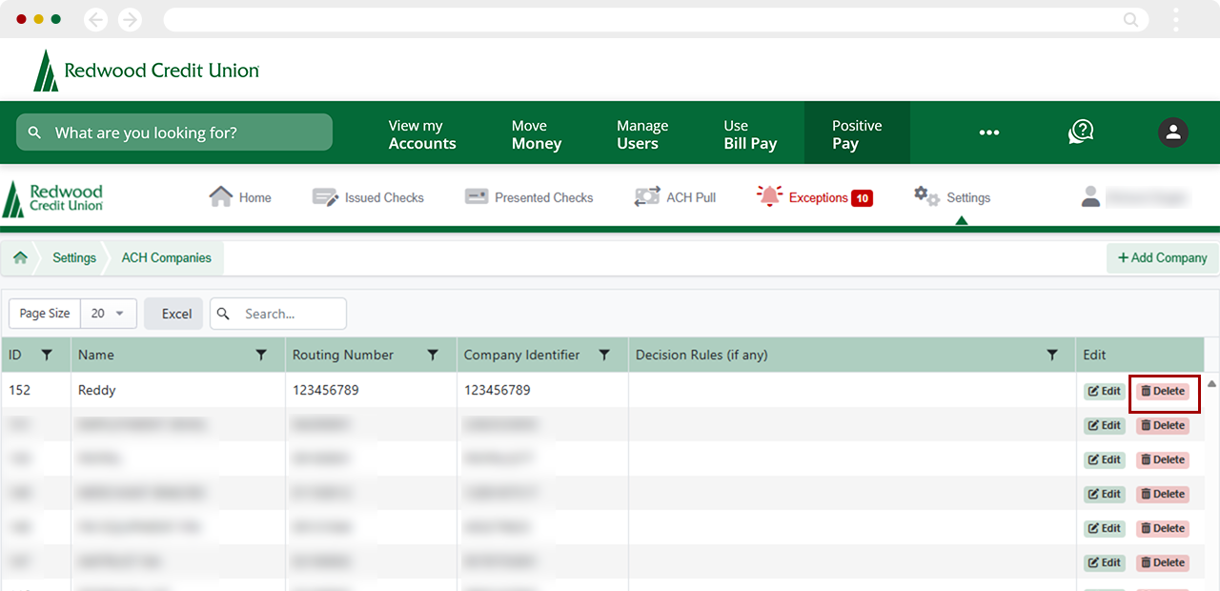This screenshot has width=1220, height=591.
Task: Go to Issued Checks section
Action: [384, 197]
